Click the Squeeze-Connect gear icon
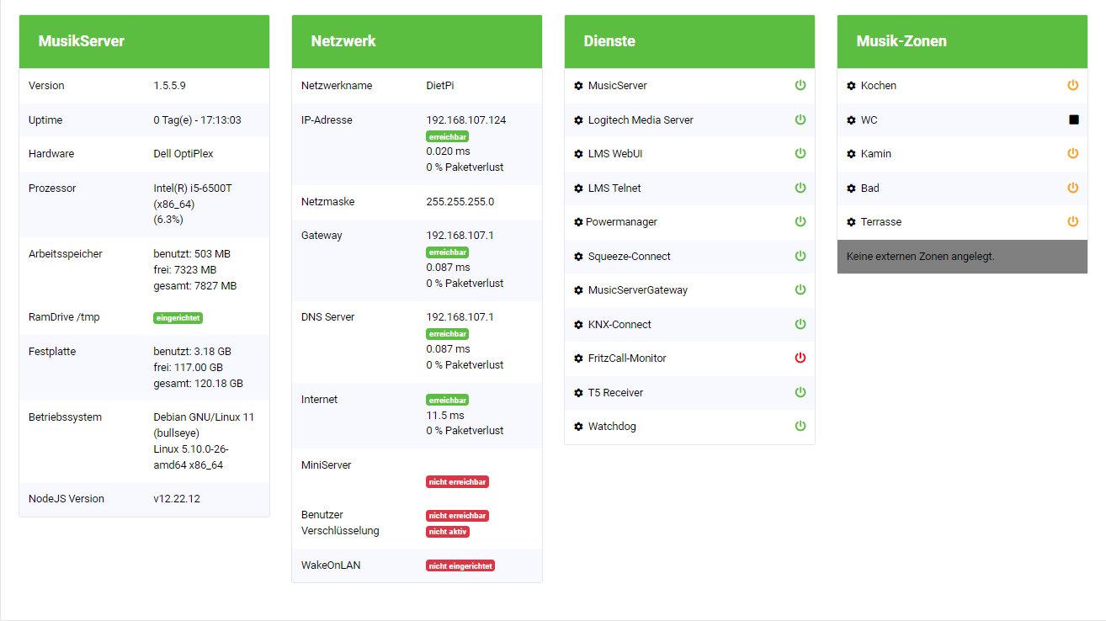1106x621 pixels. click(x=578, y=257)
